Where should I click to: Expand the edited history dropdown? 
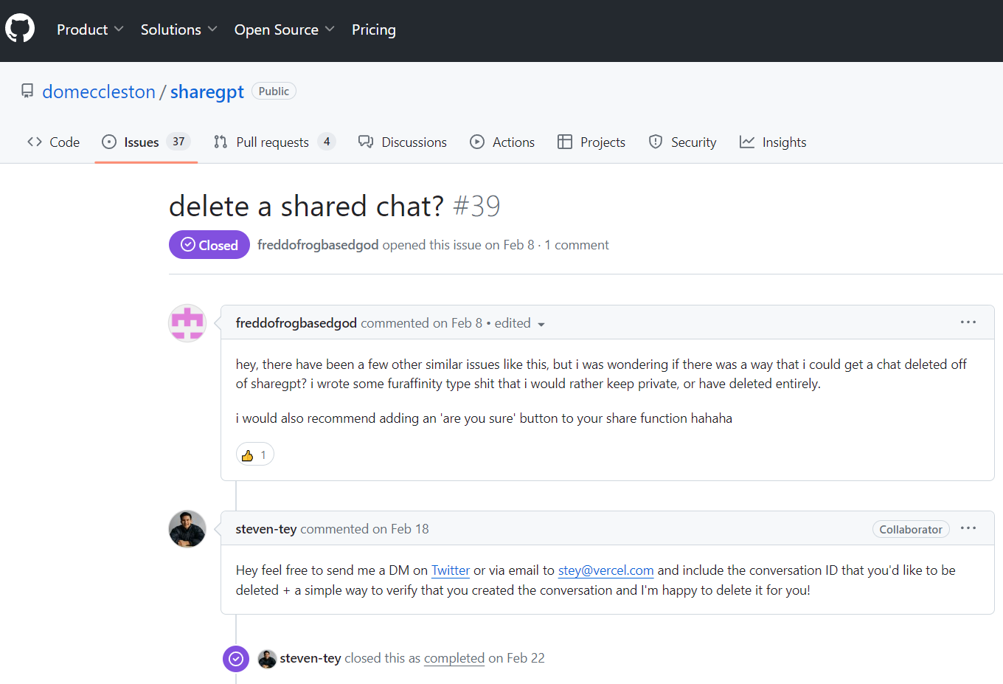[x=520, y=323]
